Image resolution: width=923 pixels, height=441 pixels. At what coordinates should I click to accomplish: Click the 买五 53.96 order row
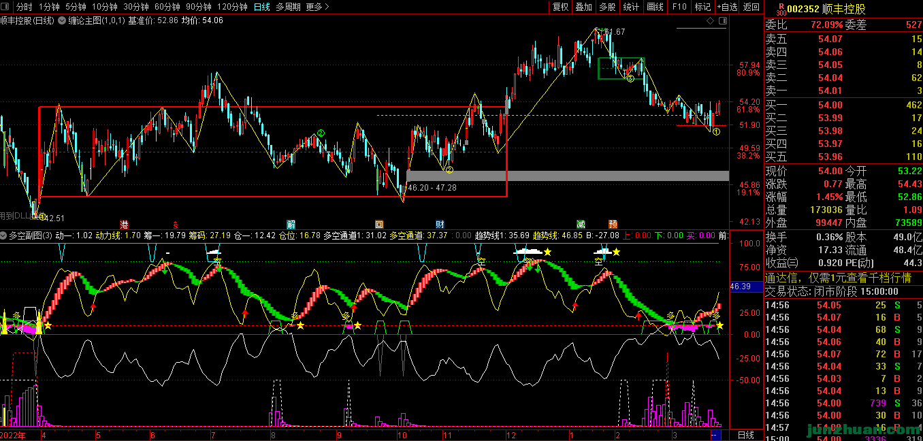843,157
